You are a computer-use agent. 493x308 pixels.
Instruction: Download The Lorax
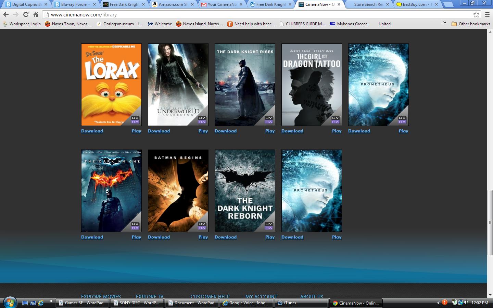tap(92, 131)
